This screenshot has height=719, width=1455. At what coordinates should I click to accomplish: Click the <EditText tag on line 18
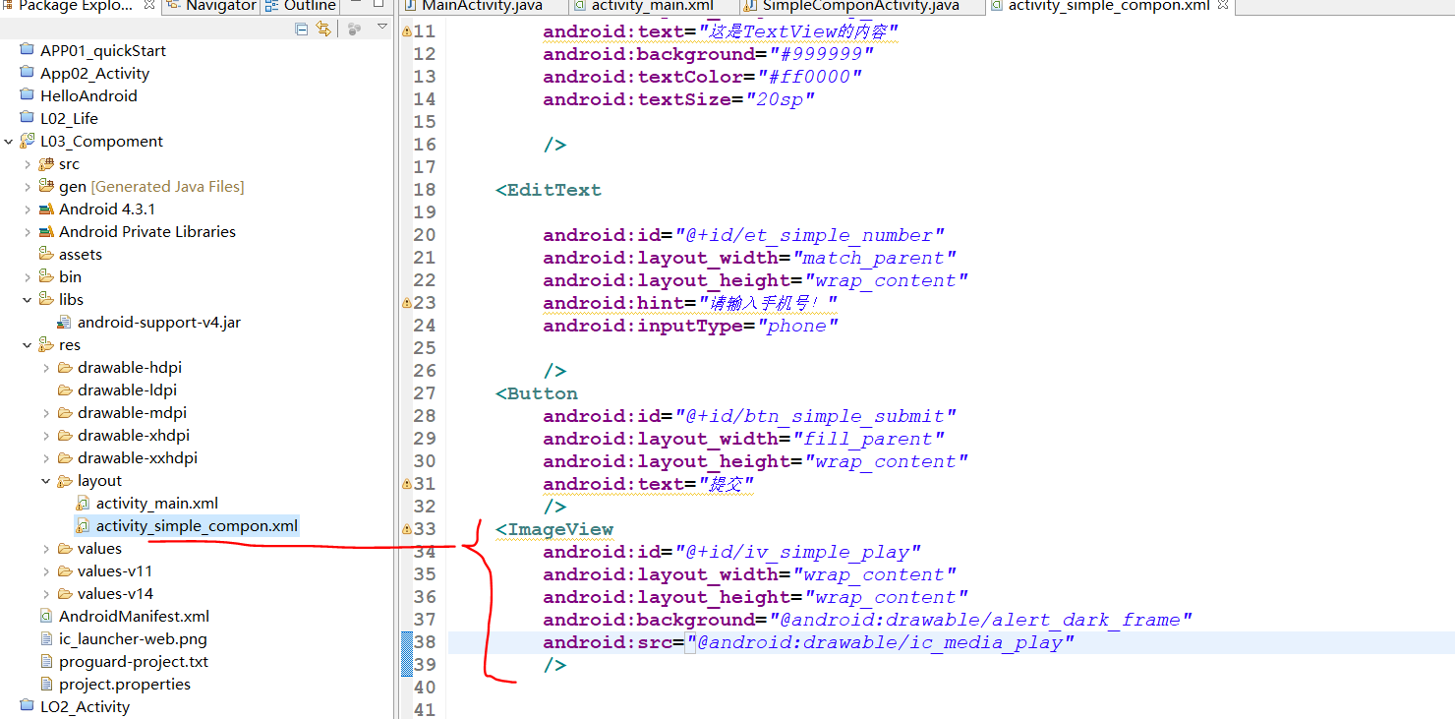(548, 190)
